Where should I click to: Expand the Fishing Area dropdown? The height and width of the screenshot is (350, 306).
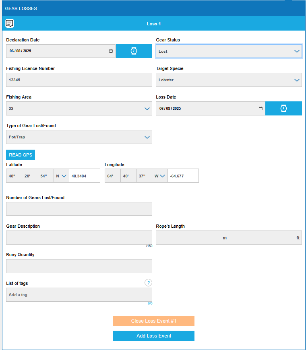point(79,108)
